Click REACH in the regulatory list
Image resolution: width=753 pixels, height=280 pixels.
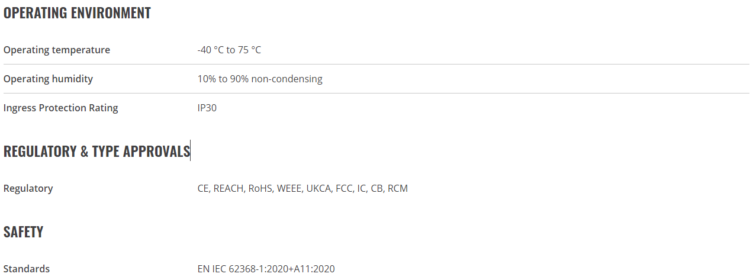229,188
